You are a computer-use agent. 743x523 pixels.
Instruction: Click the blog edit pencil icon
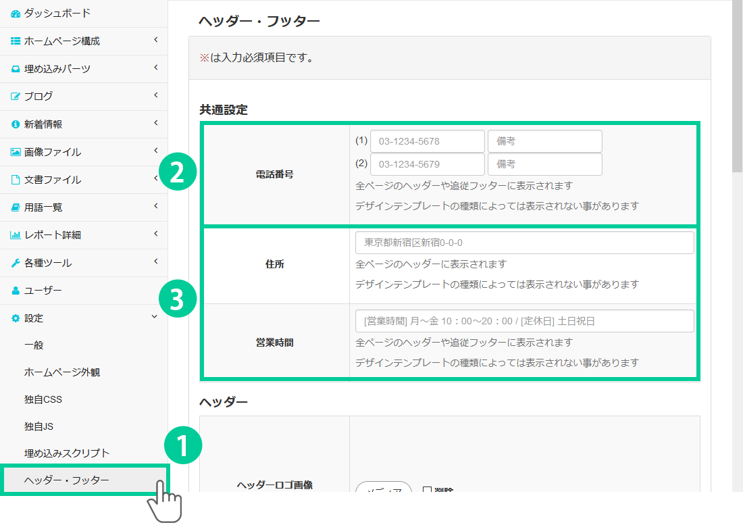[16, 97]
